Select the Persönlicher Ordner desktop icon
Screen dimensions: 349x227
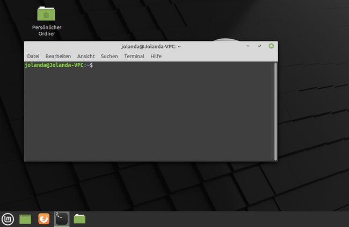point(46,22)
